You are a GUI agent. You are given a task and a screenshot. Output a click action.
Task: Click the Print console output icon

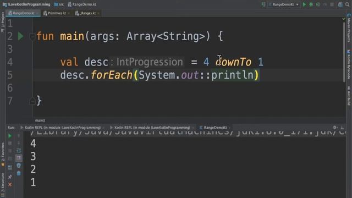(x=19, y=166)
